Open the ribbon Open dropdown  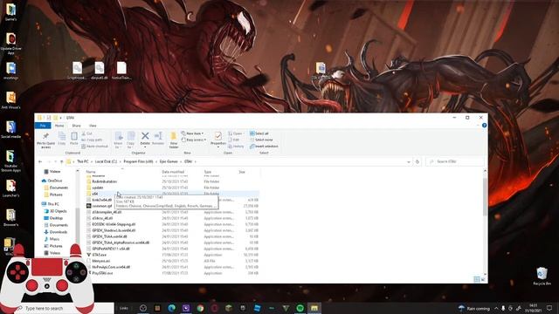[235, 133]
